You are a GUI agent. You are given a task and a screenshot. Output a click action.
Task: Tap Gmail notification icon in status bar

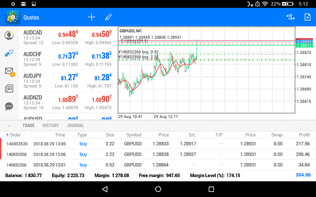tap(23, 4)
